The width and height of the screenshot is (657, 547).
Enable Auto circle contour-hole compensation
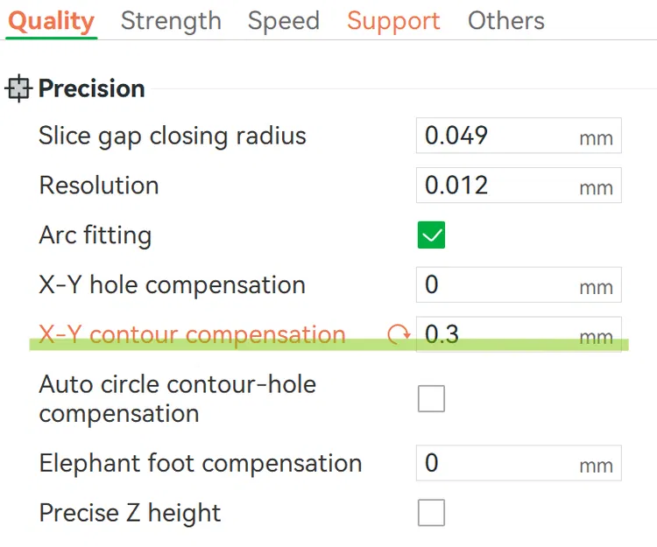click(x=431, y=398)
